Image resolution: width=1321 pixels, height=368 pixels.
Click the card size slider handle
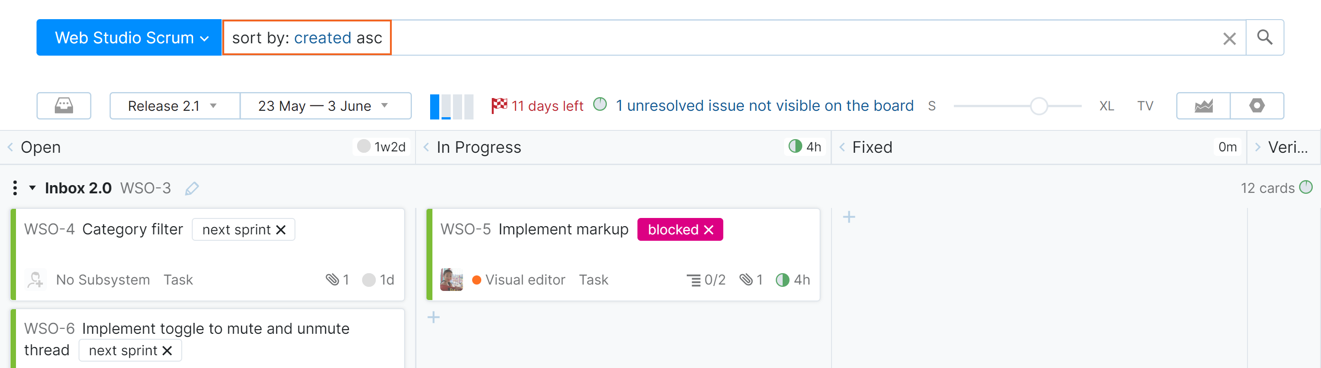pos(1038,106)
